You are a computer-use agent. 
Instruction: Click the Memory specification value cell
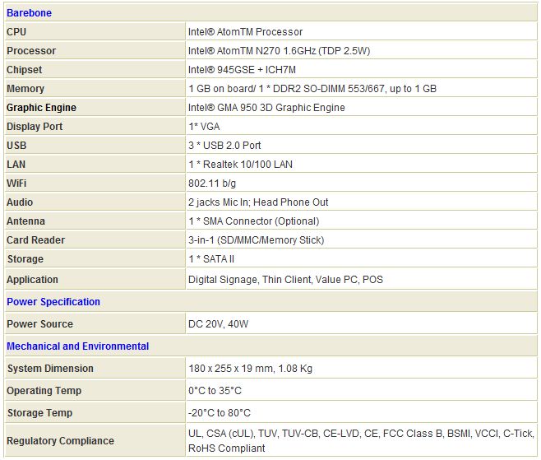[312, 89]
